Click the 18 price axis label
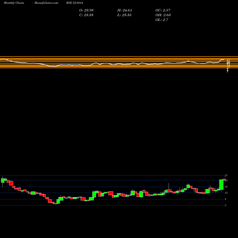This screenshot has height=238, width=238. pyautogui.click(x=226, y=187)
